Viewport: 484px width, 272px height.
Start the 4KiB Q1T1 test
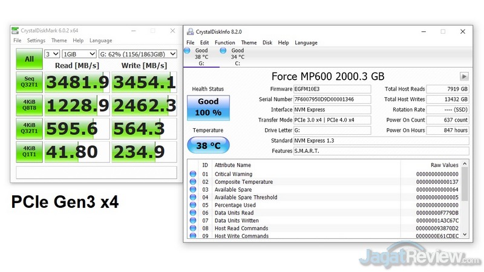tap(29, 152)
